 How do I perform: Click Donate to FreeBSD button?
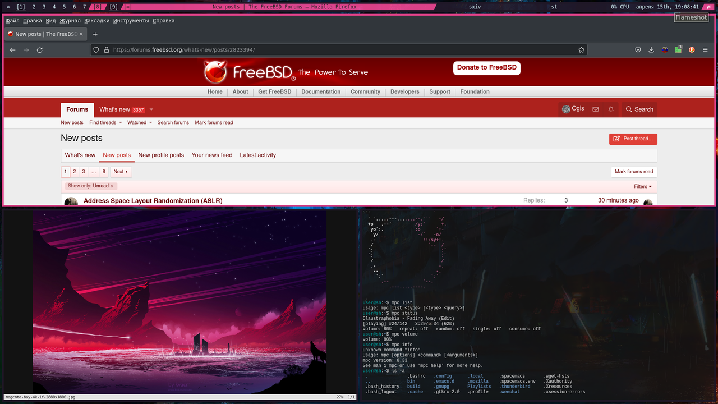[487, 68]
